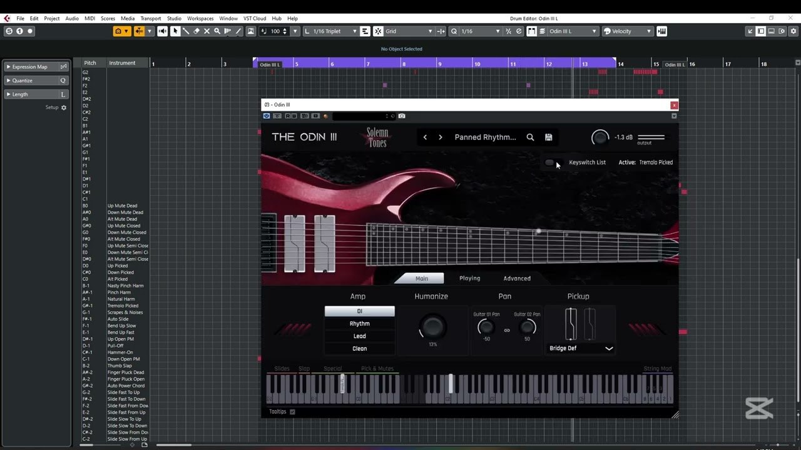Toggle Show Left Zone panel icon

pos(760,31)
